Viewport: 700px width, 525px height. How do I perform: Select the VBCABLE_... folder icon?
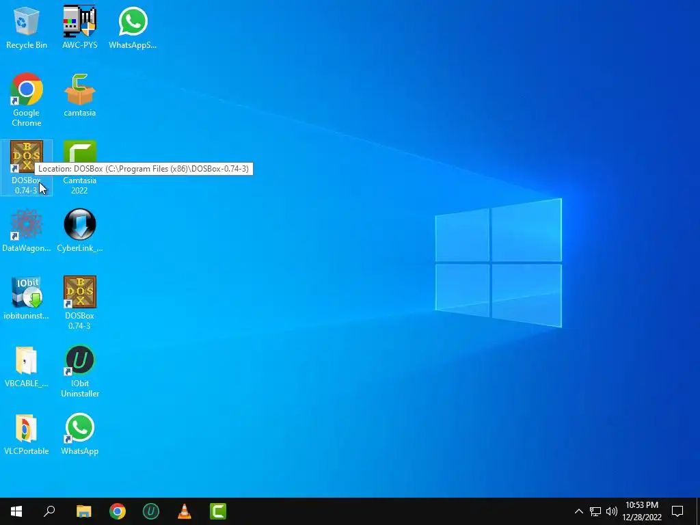tap(27, 366)
